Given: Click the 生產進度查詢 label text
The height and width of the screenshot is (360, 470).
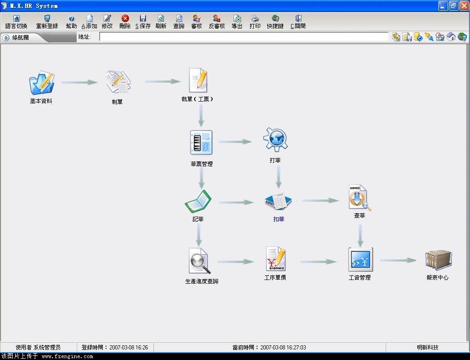Looking at the screenshot, I should [202, 281].
